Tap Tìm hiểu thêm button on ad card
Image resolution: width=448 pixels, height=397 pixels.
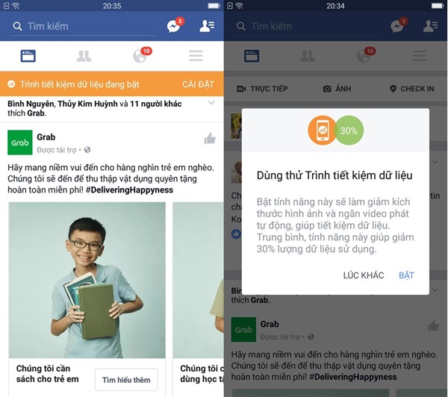126,380
